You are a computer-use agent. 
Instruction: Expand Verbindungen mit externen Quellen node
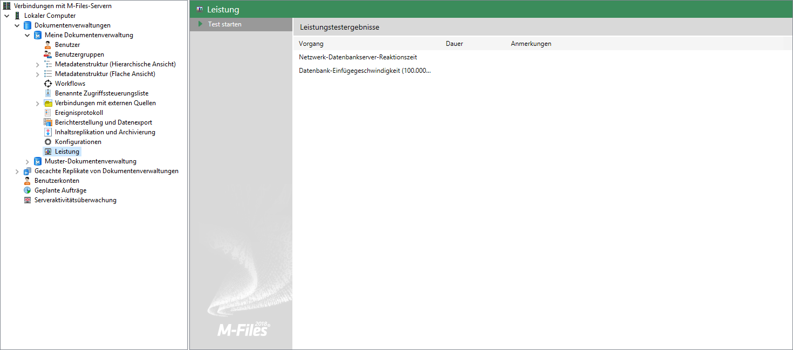click(38, 104)
